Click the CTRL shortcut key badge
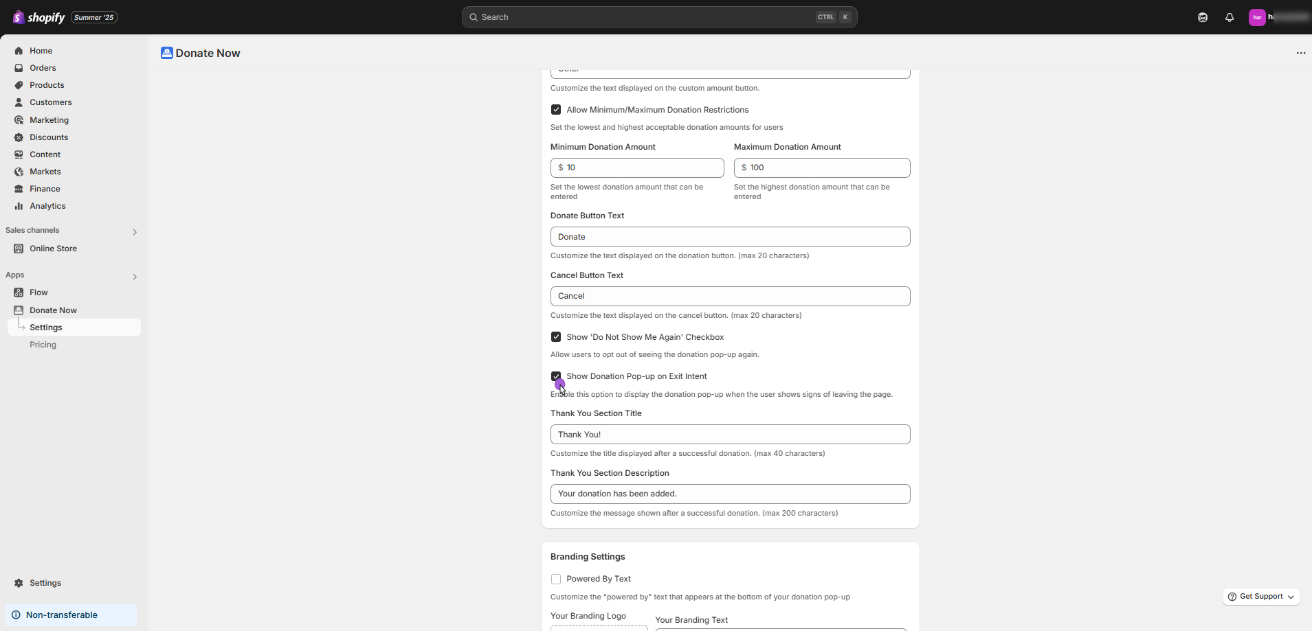 [826, 17]
